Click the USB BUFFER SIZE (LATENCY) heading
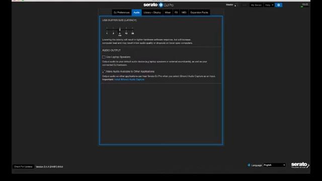 click(x=119, y=20)
